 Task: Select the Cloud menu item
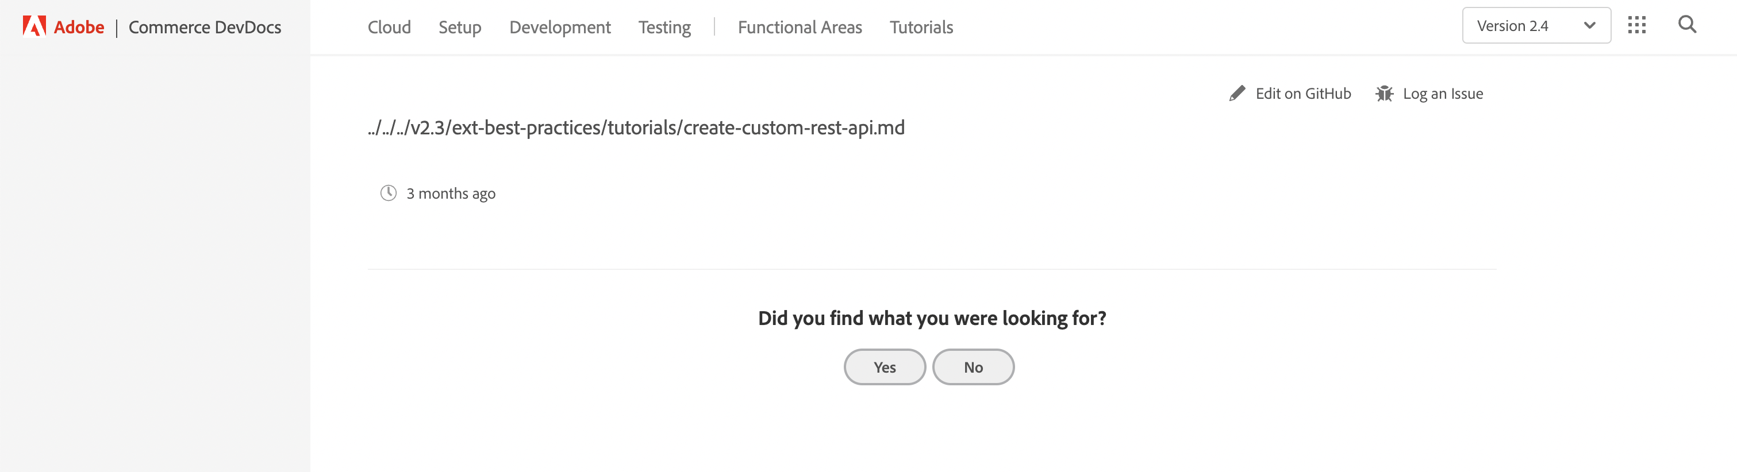(389, 27)
